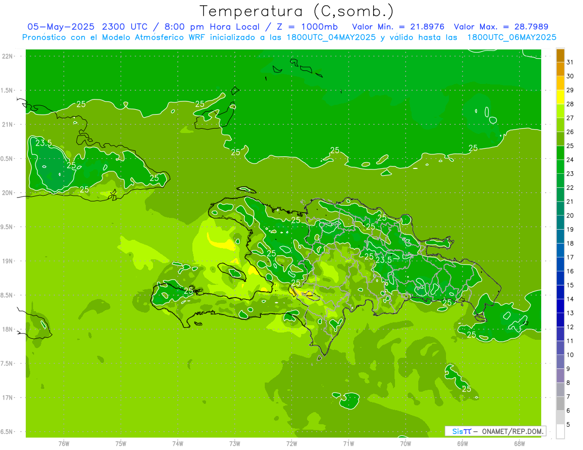Click the "74W" longitude axis label
583x450 pixels.
178,444
